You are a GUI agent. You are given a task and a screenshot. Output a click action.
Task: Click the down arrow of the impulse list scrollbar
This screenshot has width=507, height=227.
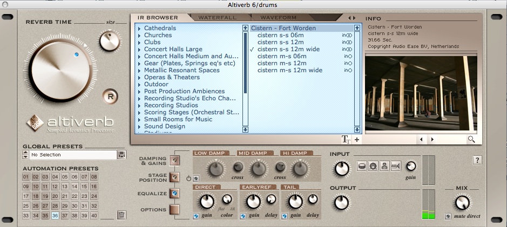pyautogui.click(x=357, y=129)
